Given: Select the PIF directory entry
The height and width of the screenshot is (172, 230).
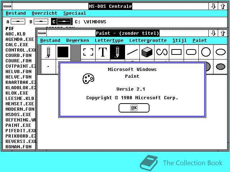Looking at the screenshot, I should point(10,29).
